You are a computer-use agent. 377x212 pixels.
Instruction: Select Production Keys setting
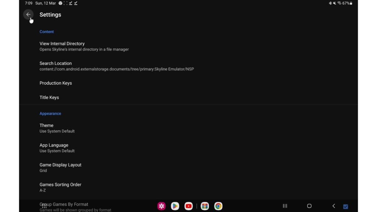(56, 83)
